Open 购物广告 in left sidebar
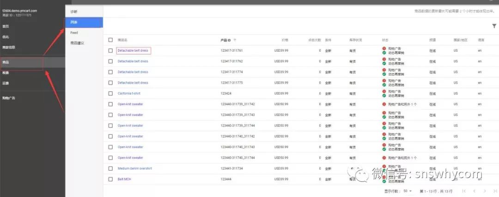Viewport: 499px width, 197px height. click(9, 98)
